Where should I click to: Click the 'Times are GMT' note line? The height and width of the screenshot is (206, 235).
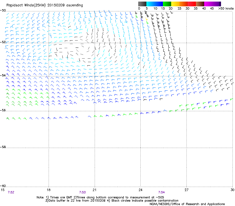pyautogui.click(x=100, y=197)
